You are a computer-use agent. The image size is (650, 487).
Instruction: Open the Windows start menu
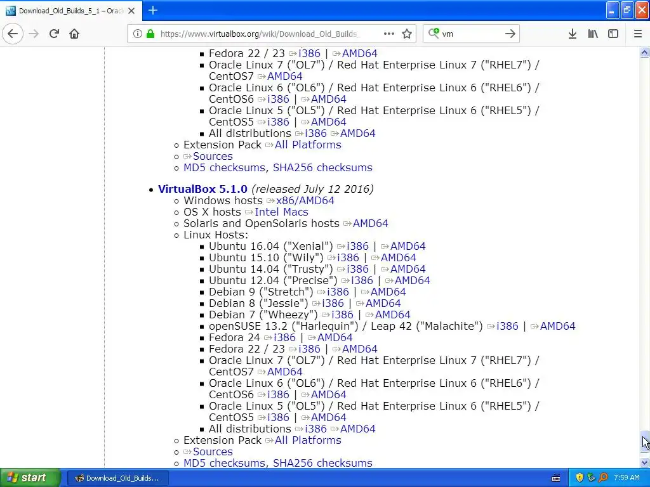click(x=30, y=478)
